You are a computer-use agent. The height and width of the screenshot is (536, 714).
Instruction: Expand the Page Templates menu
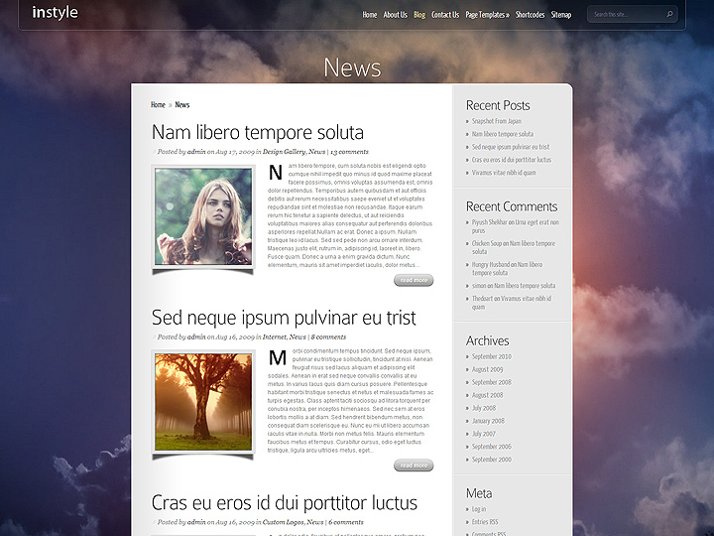pos(487,15)
